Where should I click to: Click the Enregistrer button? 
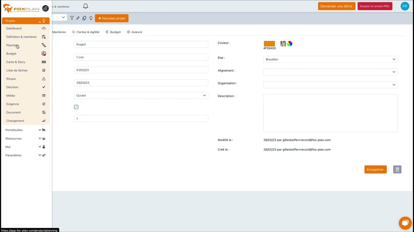[375, 169]
